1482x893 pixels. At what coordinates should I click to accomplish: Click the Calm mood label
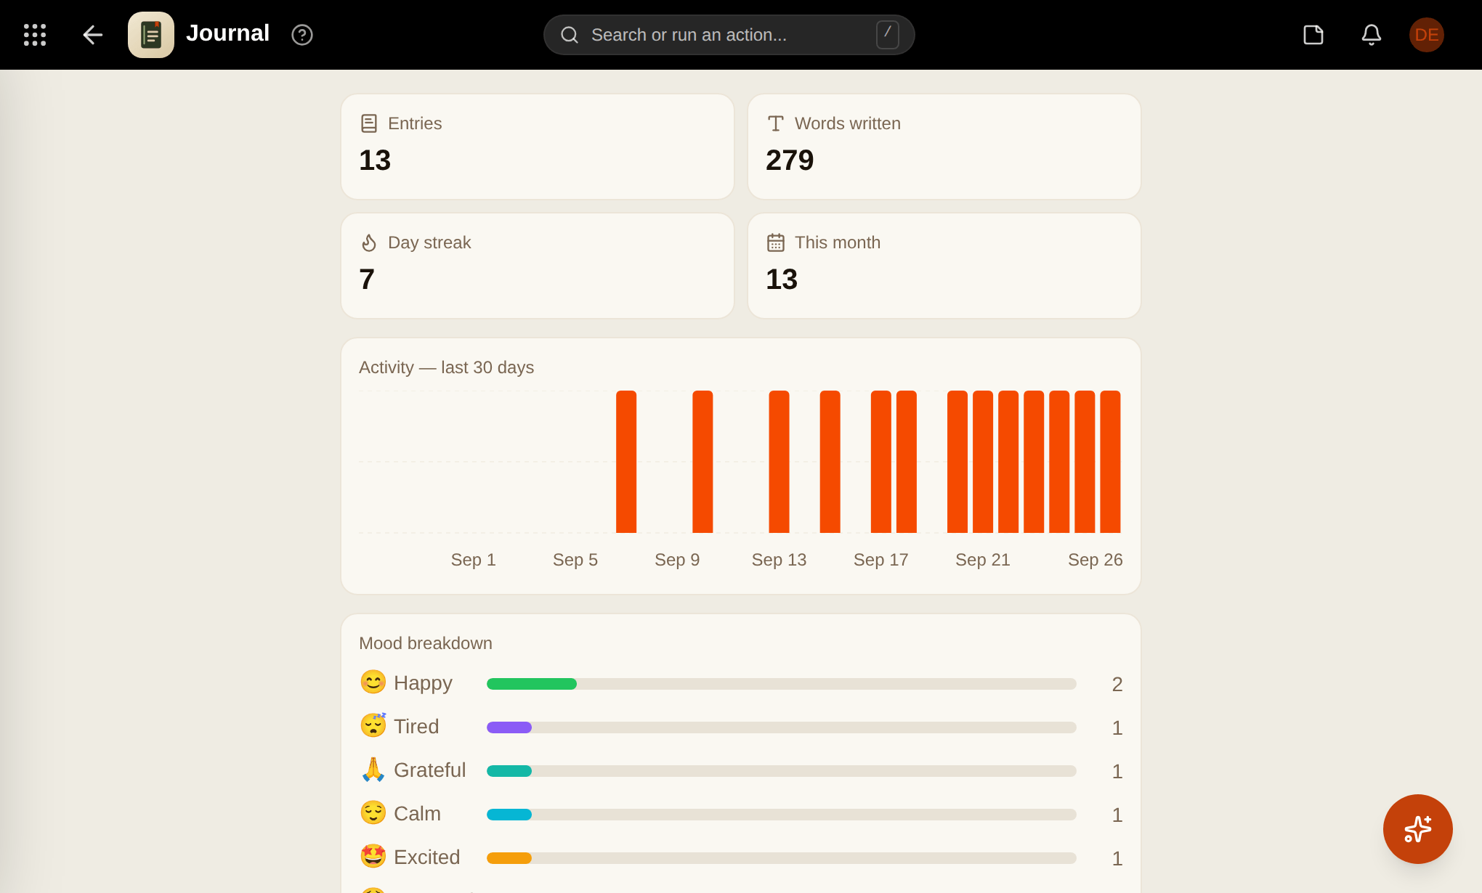(417, 814)
